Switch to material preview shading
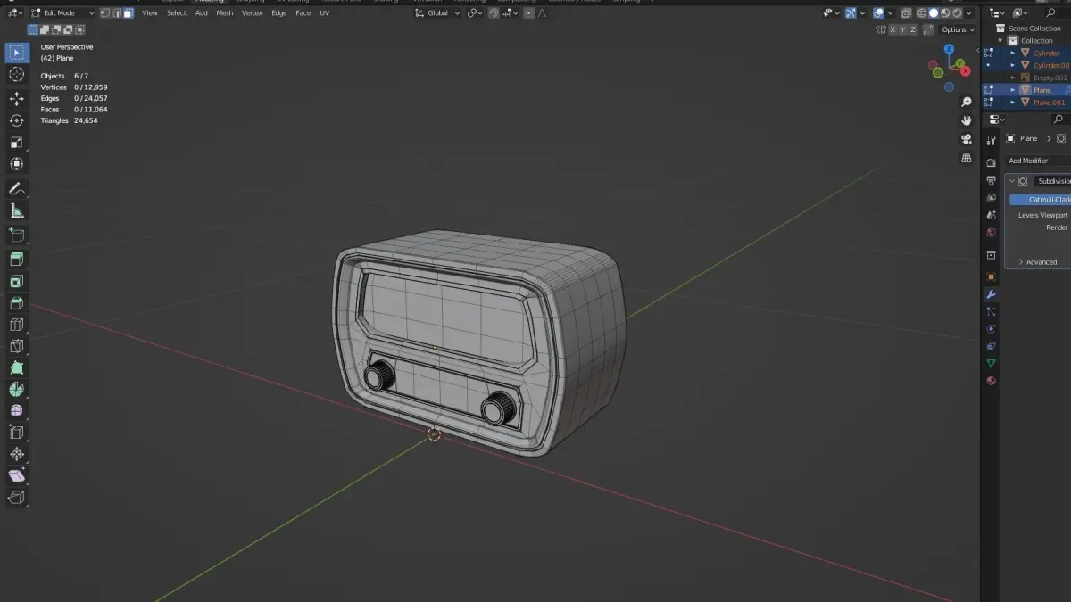The image size is (1071, 602). (946, 13)
